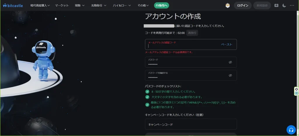Expand the ハイ&ロー dropdown menu
Screen dimensions: 299x136
click(122, 6)
